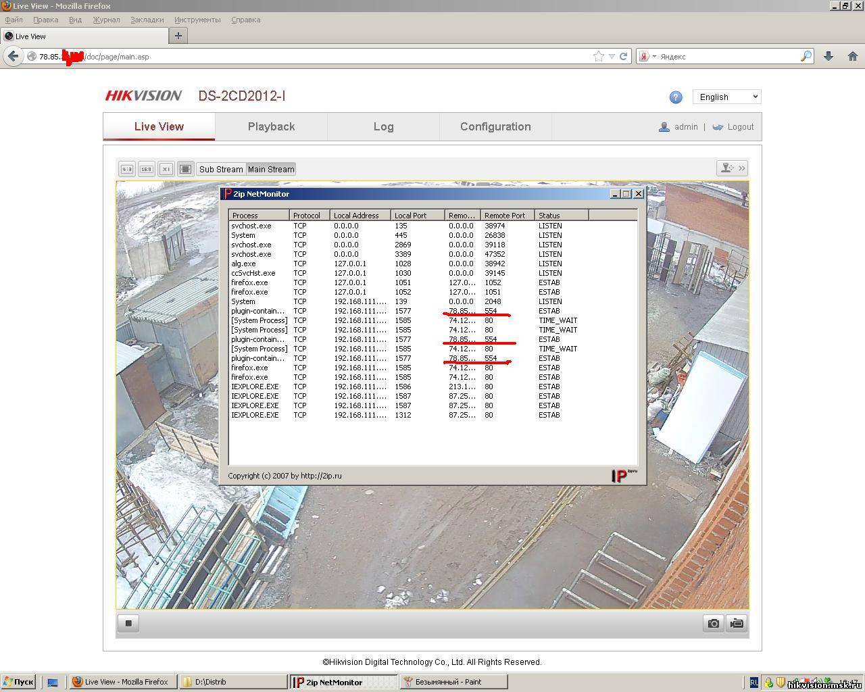Bookmark this page with the star icon
Image resolution: width=865 pixels, height=692 pixels.
pyautogui.click(x=598, y=56)
